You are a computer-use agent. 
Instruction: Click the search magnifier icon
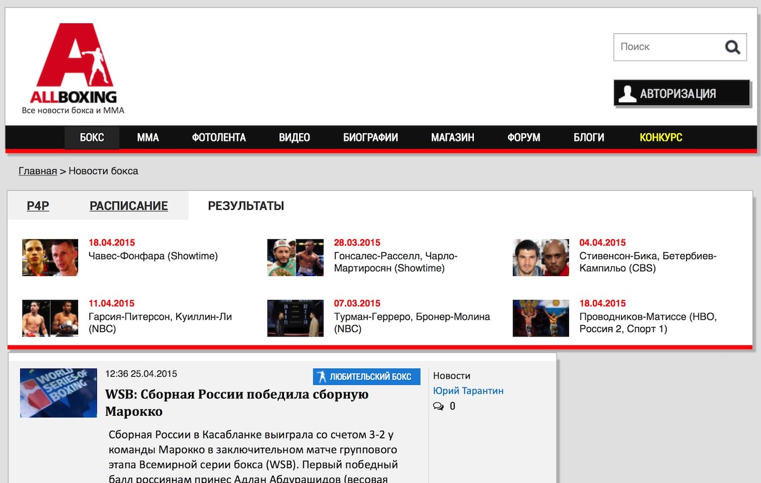(x=732, y=47)
